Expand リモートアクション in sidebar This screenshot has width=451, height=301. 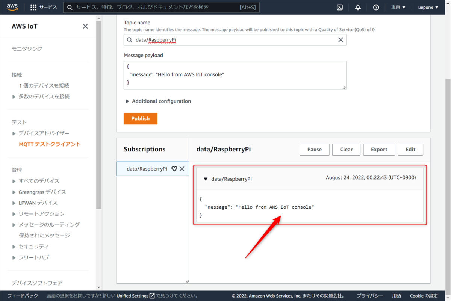(14, 214)
